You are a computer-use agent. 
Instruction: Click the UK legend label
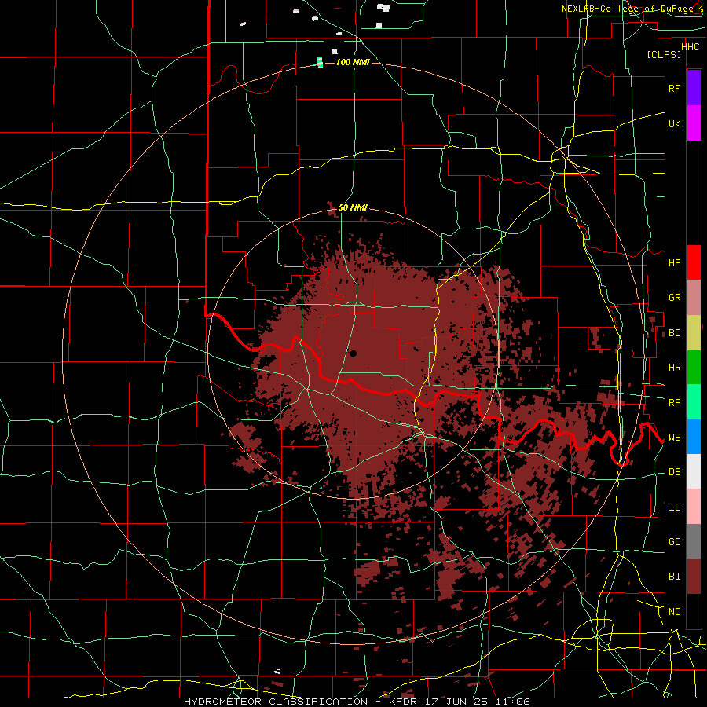(x=674, y=123)
